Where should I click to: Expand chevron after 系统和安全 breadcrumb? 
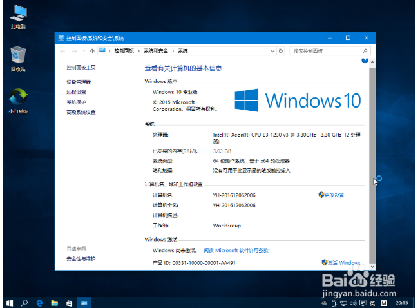(173, 51)
